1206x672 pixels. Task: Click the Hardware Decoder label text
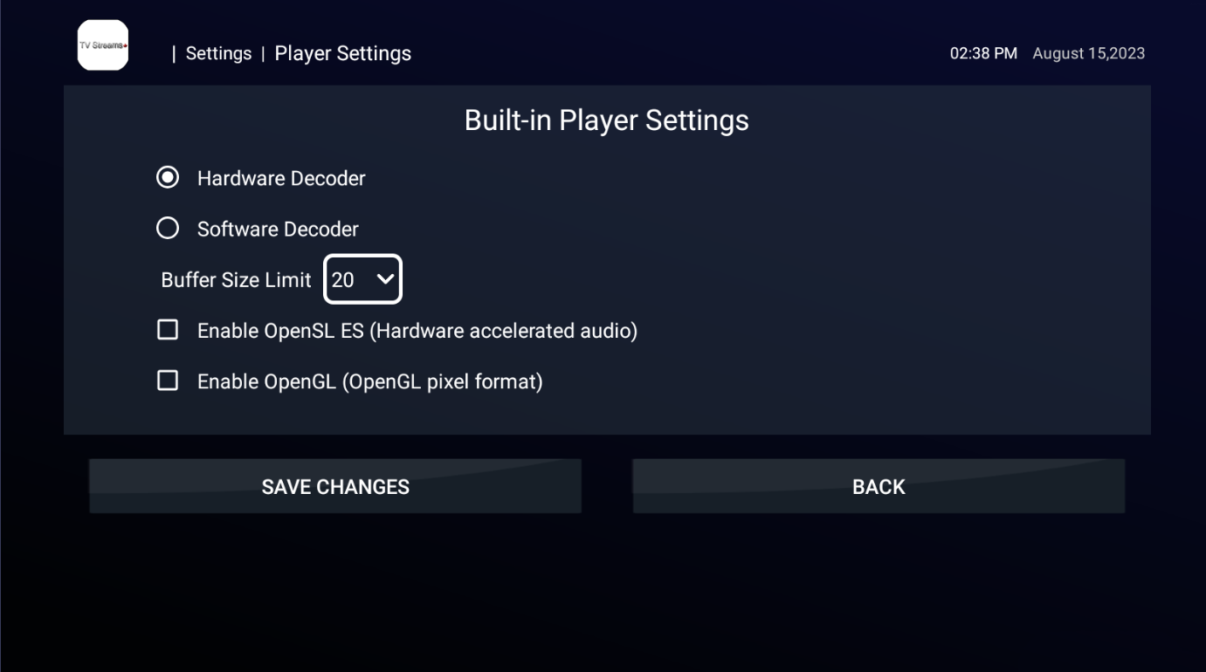281,178
